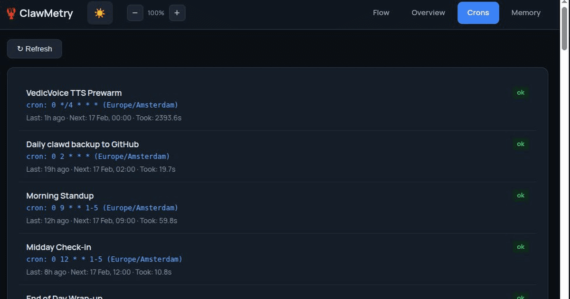Click the 100% zoom level indicator
The image size is (570, 299).
coord(156,13)
